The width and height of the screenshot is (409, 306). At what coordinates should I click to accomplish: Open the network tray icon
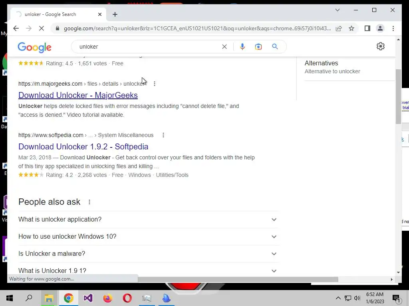tap(348, 298)
